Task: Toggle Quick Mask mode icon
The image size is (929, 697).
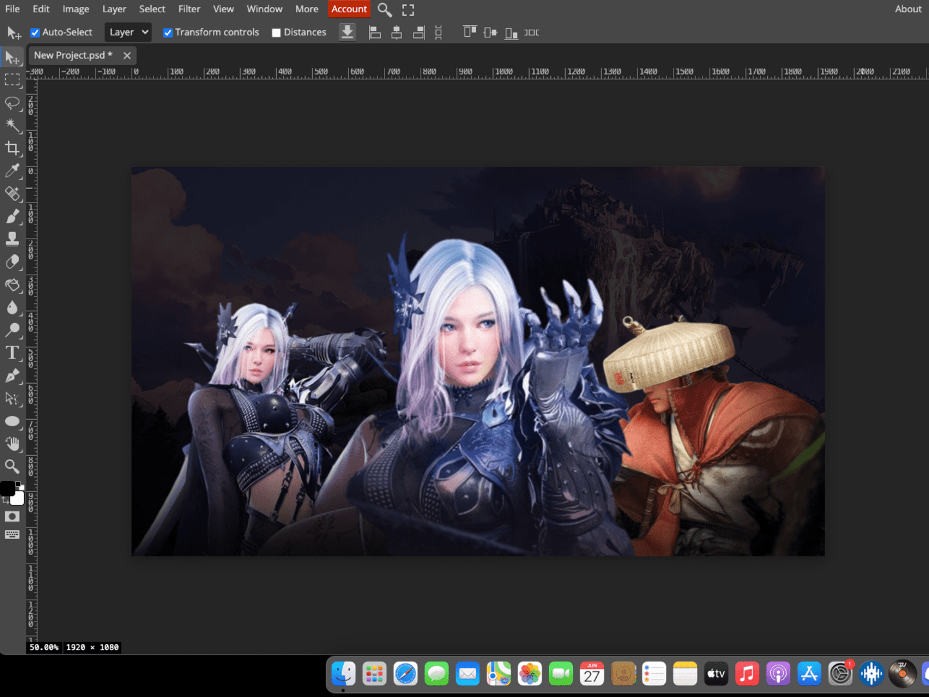Action: [x=12, y=516]
